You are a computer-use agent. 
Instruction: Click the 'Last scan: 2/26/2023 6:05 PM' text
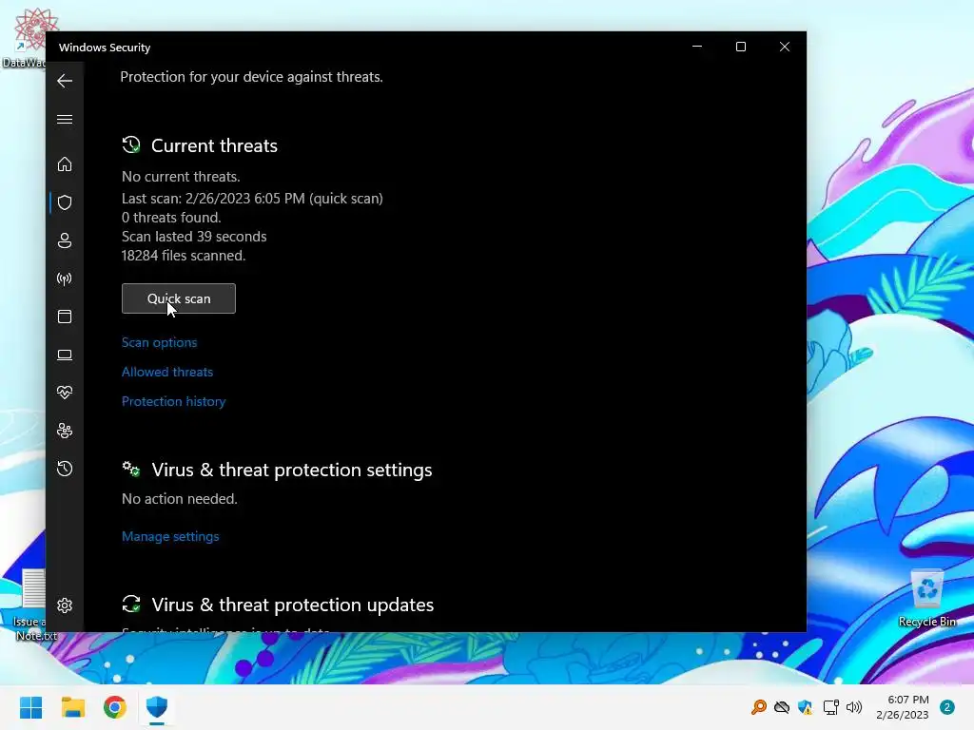213,199
